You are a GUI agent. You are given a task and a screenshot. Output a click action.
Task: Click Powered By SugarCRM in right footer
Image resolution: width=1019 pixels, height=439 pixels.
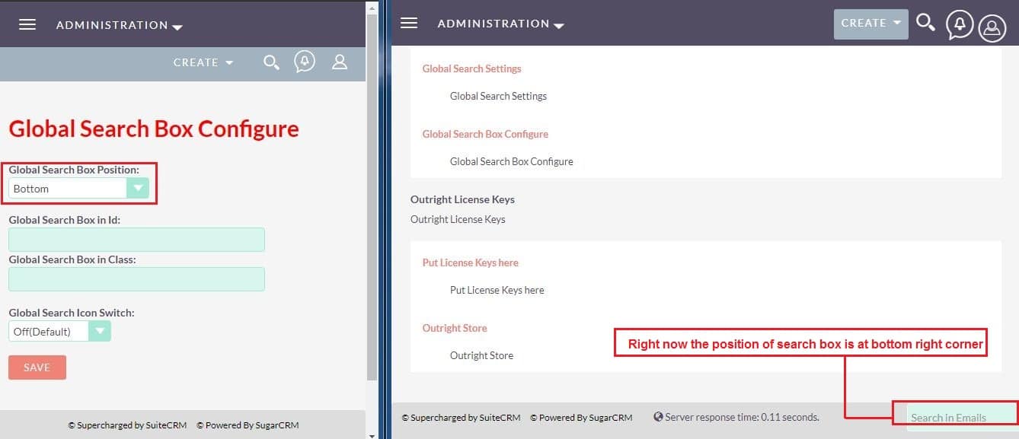tap(581, 417)
